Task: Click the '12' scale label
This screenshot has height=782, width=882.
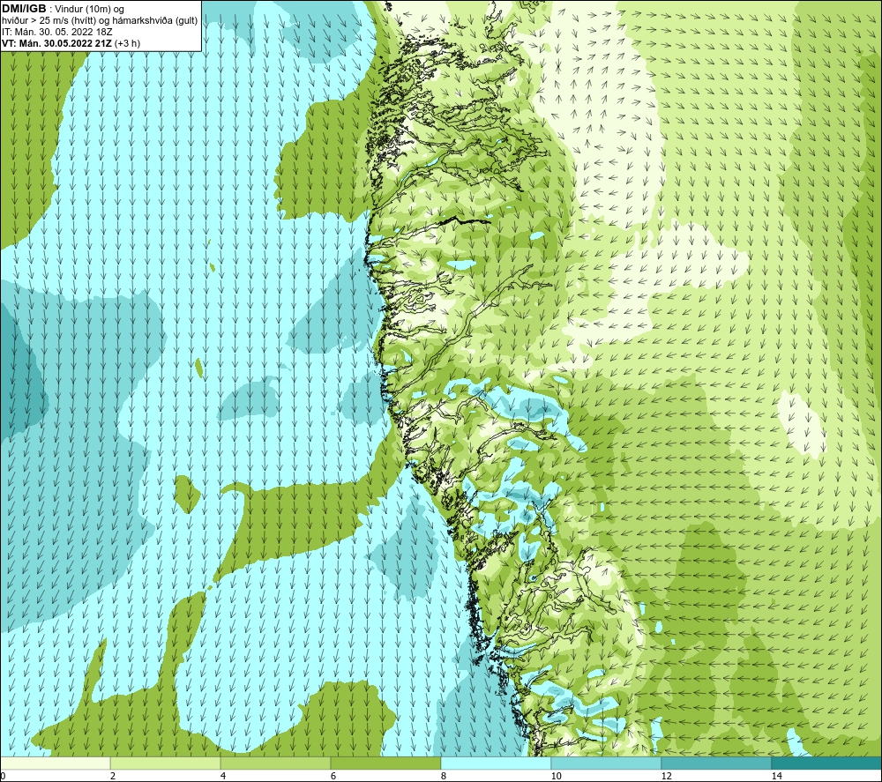Action: (666, 777)
